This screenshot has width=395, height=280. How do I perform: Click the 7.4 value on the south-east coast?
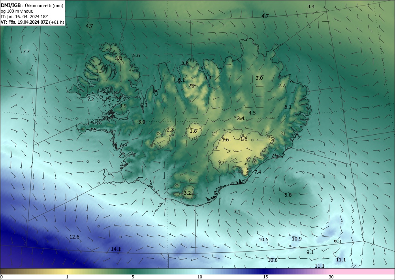click(x=258, y=172)
